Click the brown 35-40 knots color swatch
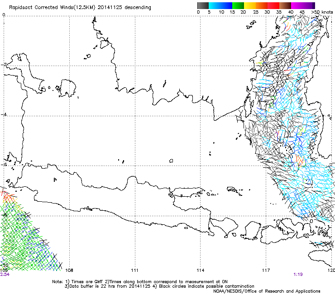 pyautogui.click(x=285, y=5)
